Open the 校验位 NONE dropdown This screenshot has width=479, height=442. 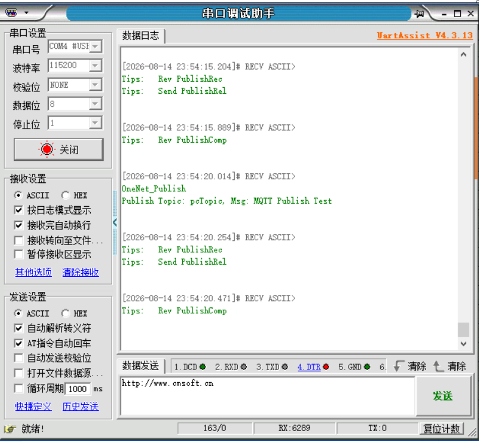point(95,85)
